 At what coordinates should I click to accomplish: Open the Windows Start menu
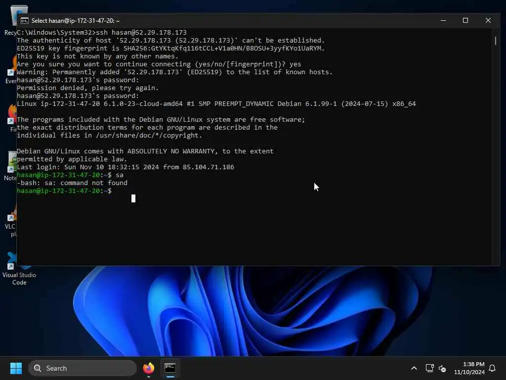coord(16,368)
